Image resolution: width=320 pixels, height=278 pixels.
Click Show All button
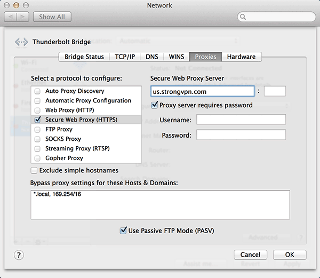[x=52, y=17]
